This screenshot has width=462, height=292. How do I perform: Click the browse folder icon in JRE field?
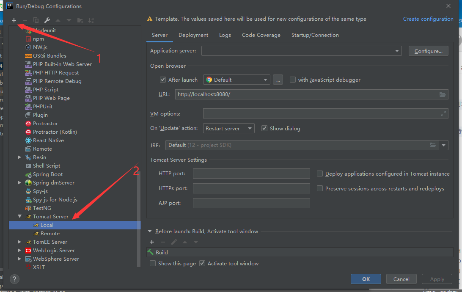coord(432,145)
